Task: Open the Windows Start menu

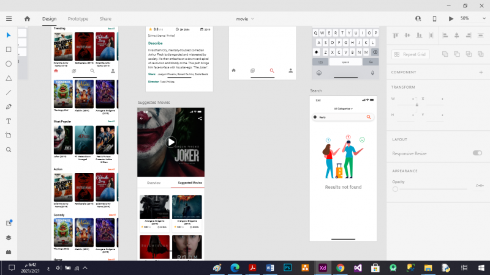Action: (481, 268)
